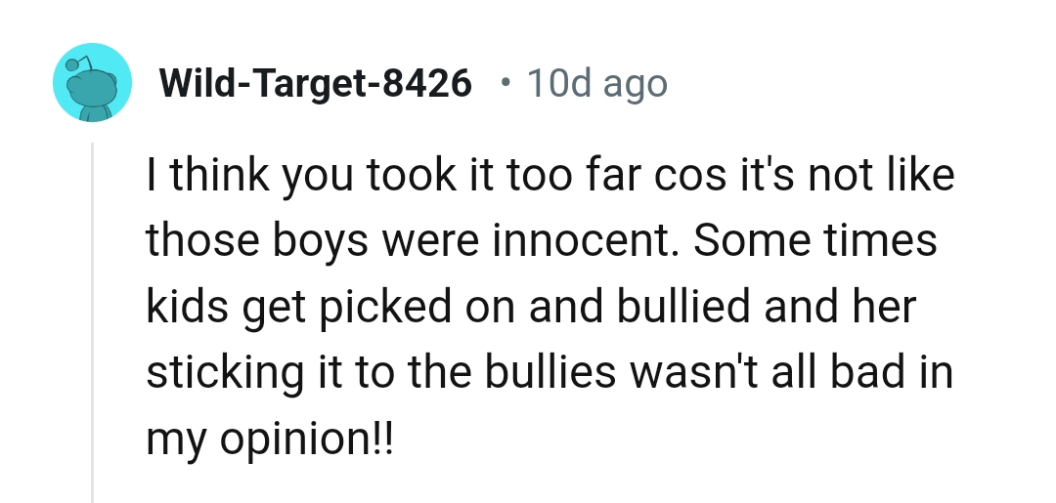The height and width of the screenshot is (503, 1056).
Task: Click the Wild-Target-8426 Snoo avatar
Action: tap(91, 83)
